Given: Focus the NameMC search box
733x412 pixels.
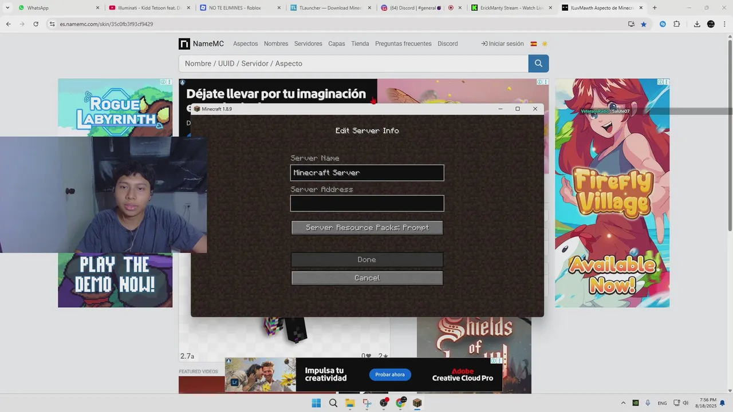Looking at the screenshot, I should (x=353, y=64).
